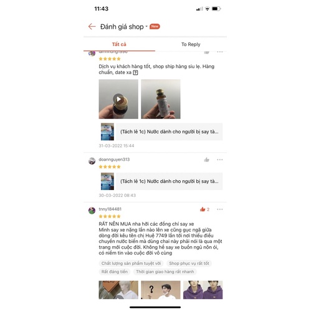
Task: Switch to the Tất cả tab
Action: pyautogui.click(x=119, y=44)
